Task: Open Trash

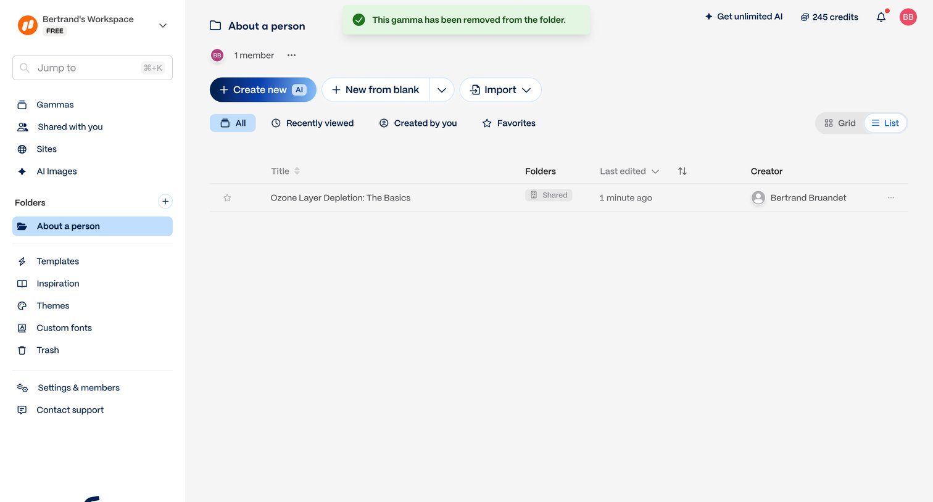Action: tap(48, 350)
